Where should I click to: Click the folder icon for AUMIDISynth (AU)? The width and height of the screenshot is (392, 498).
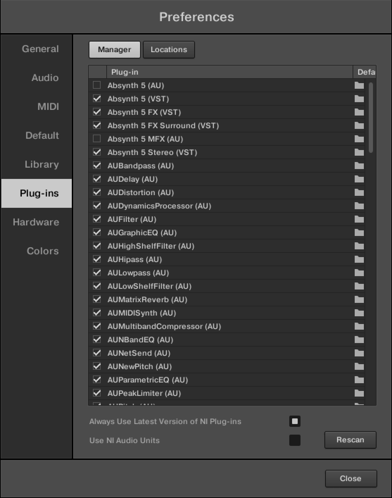(360, 312)
